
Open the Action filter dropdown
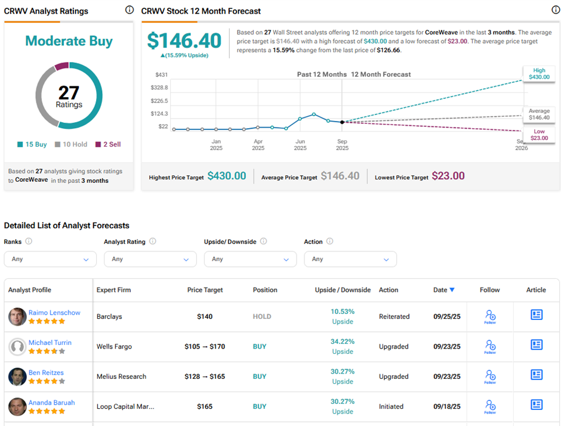tap(350, 259)
